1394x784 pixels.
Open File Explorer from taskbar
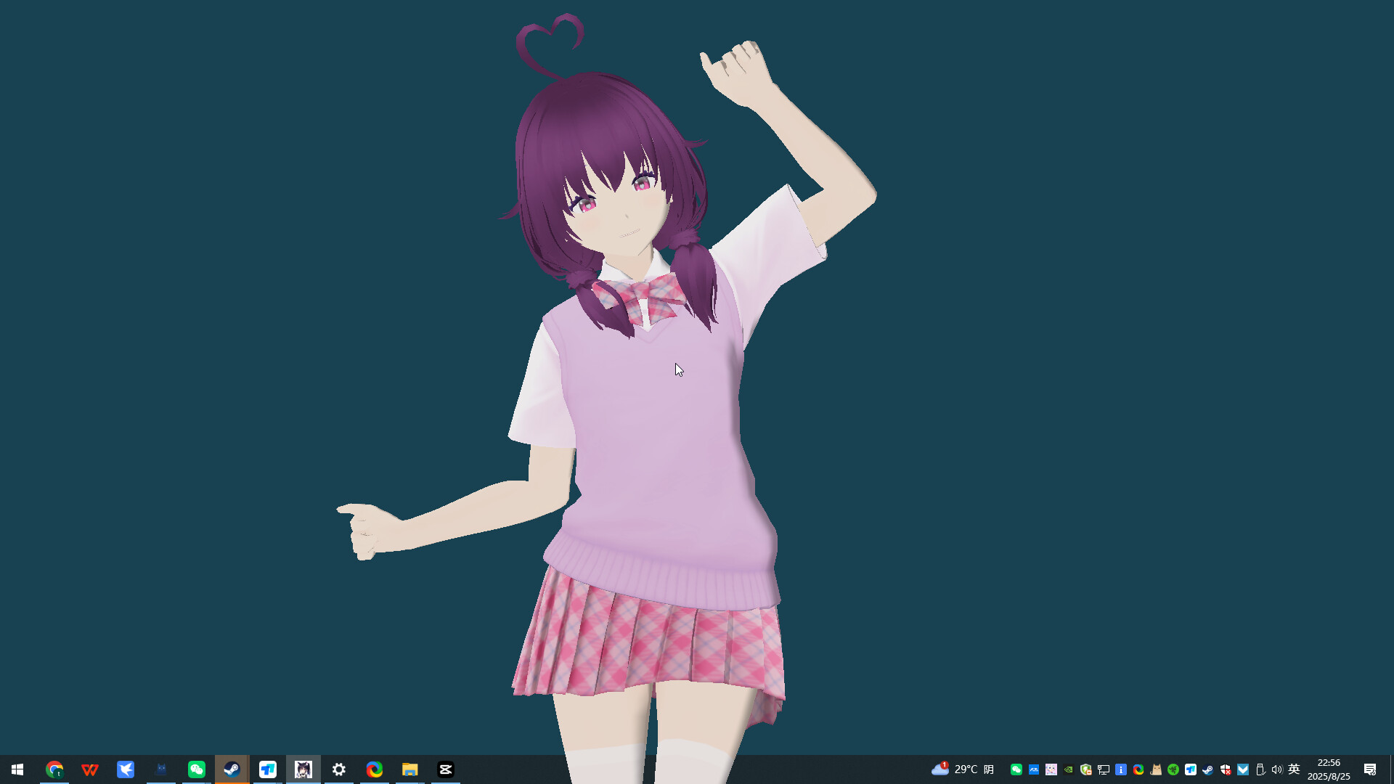tap(410, 769)
